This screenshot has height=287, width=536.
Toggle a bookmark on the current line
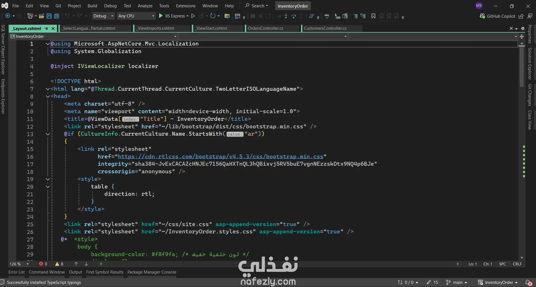pos(373,16)
